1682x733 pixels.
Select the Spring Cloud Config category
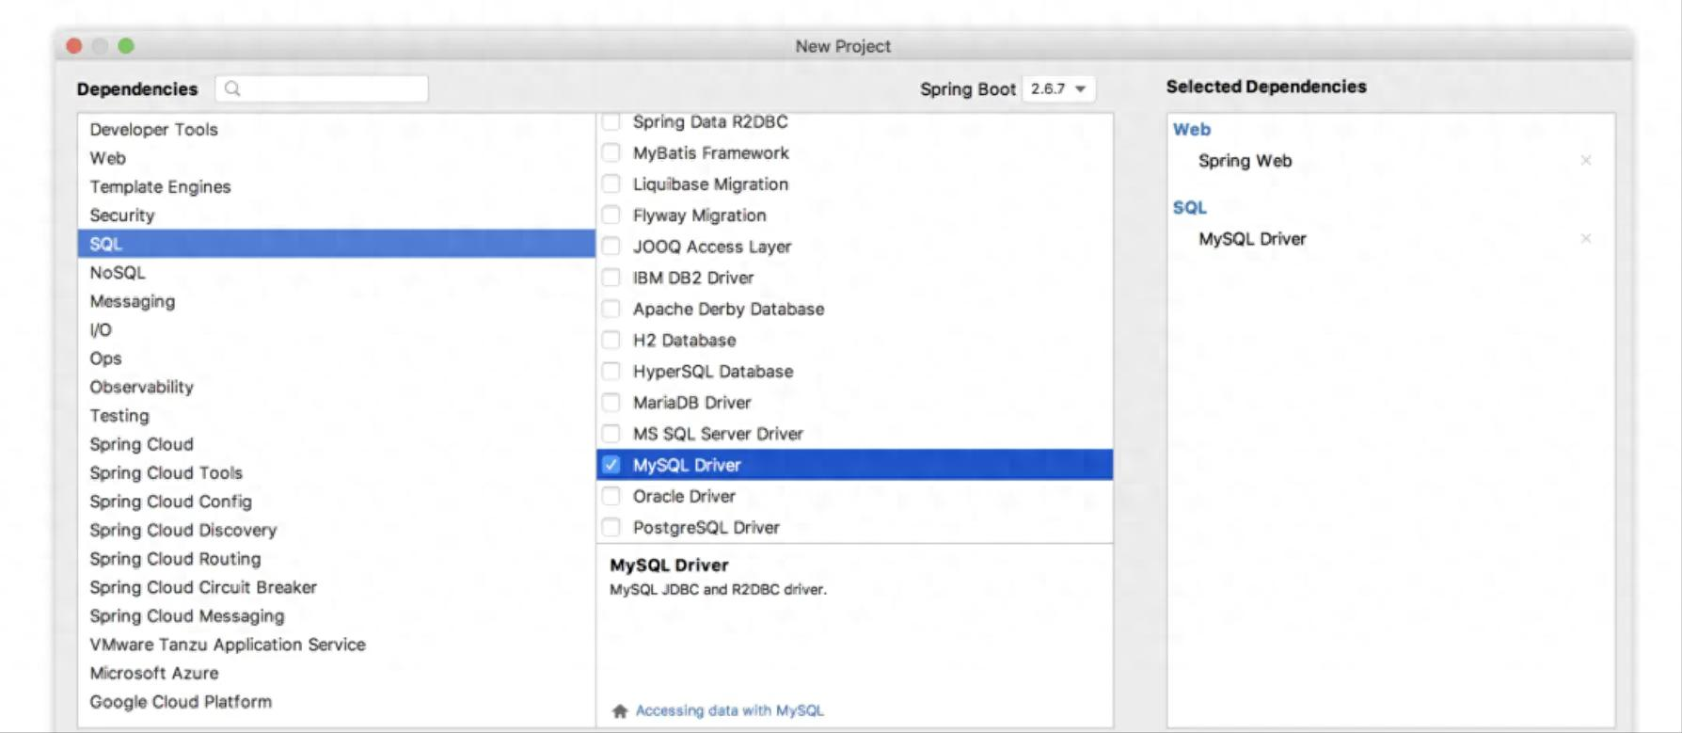337,502
